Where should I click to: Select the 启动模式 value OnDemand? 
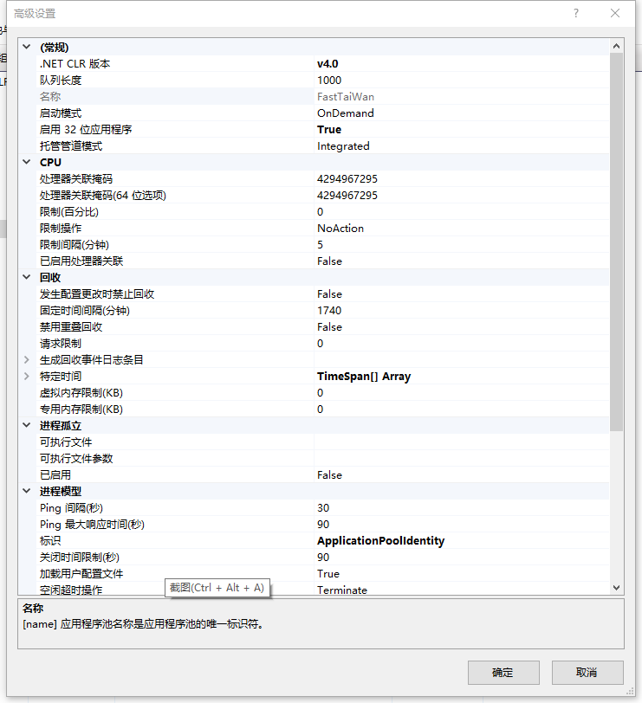pos(346,113)
